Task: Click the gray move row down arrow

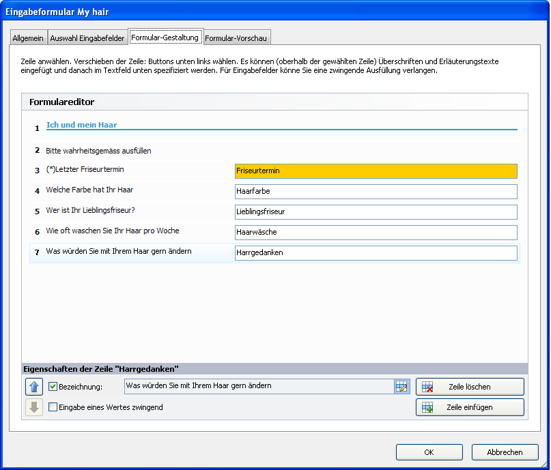Action: click(x=34, y=407)
